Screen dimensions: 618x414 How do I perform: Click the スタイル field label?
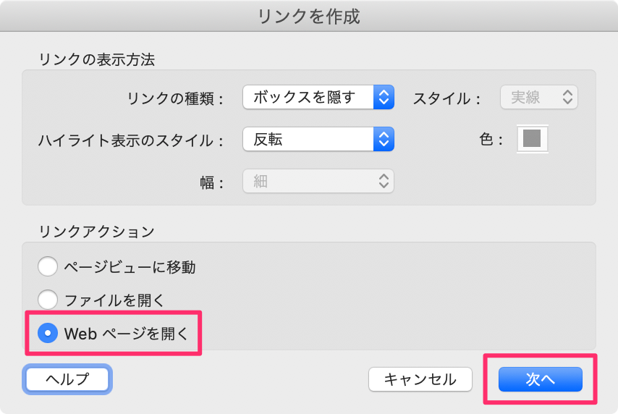(x=446, y=98)
